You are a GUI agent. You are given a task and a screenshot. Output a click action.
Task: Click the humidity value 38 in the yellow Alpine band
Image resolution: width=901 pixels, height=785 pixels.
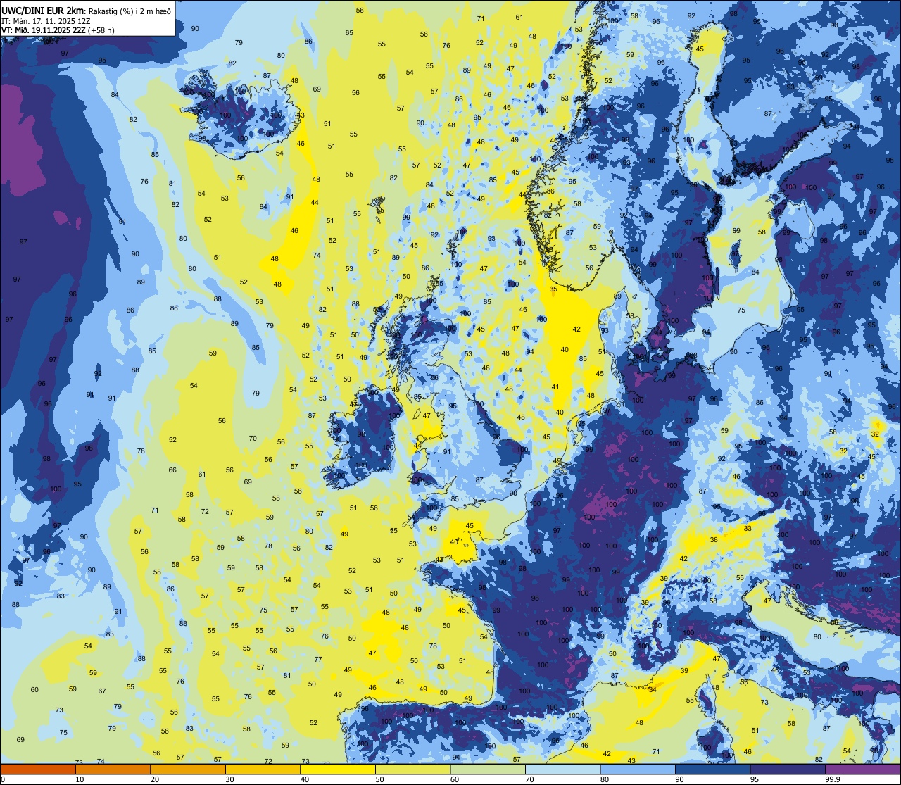[x=714, y=540]
